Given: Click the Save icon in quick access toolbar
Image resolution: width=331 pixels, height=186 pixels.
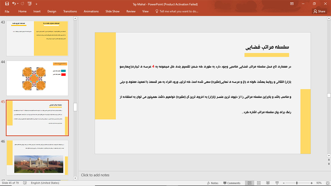Looking at the screenshot, I should point(7,4).
